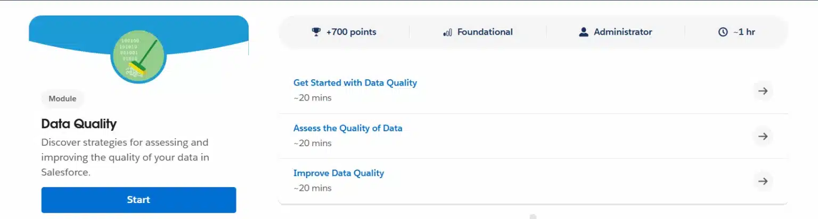
Task: Click the module description about assessing data
Action: click(x=125, y=157)
